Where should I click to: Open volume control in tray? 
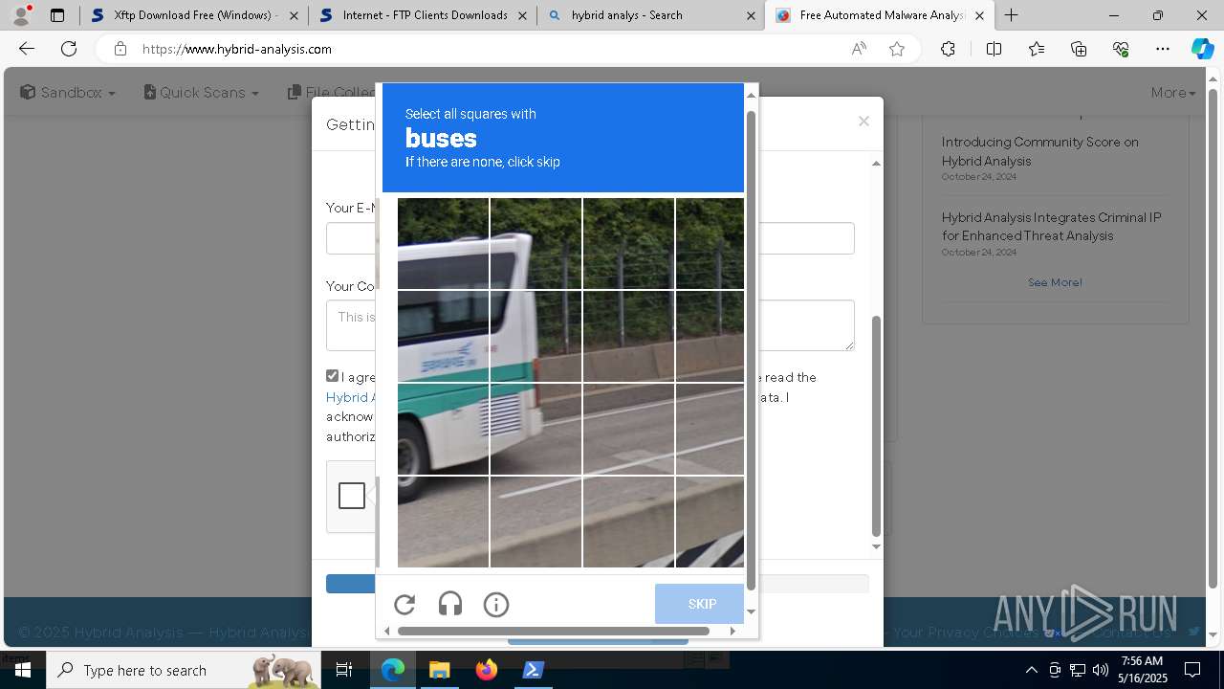point(1101,670)
